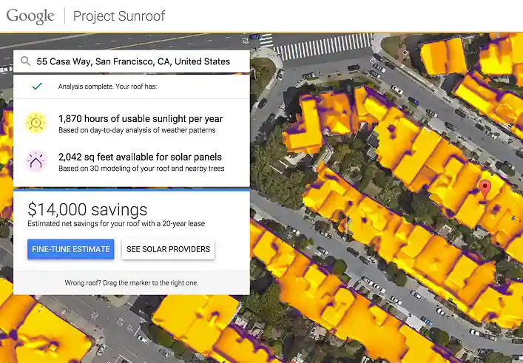Select '1,870 hours of usable sunlight per year'
The image size is (523, 363).
141,119
